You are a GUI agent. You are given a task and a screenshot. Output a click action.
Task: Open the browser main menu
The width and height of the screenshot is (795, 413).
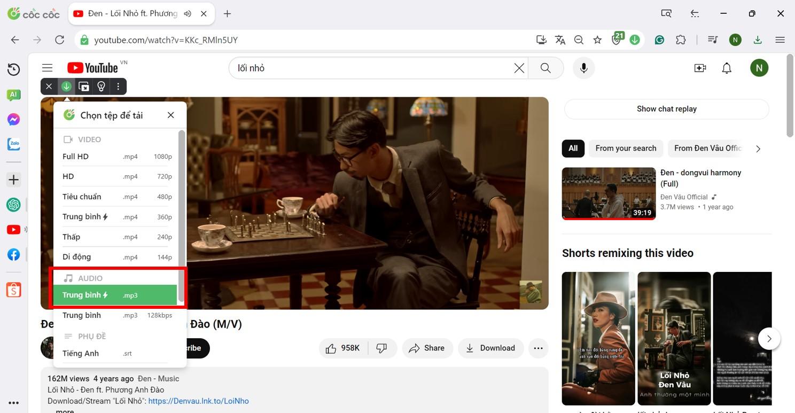780,40
